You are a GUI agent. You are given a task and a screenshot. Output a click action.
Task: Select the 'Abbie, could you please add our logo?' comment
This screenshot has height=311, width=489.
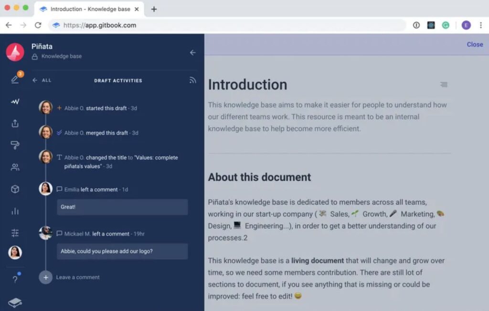(122, 251)
